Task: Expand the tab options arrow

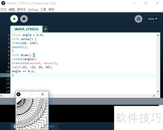Action: (45, 29)
